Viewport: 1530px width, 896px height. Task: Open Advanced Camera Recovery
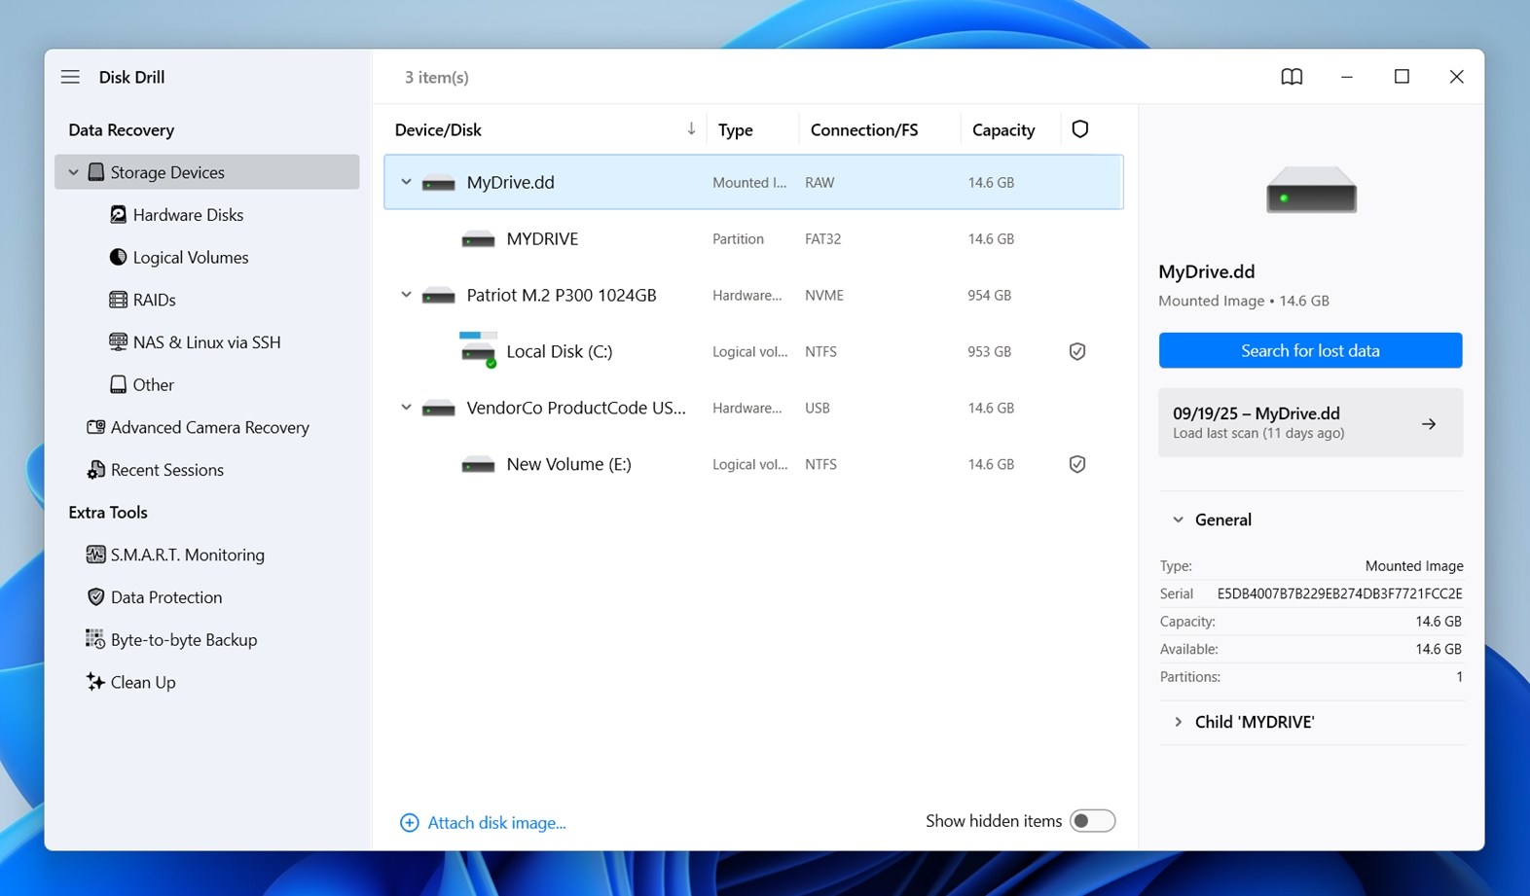pos(209,427)
